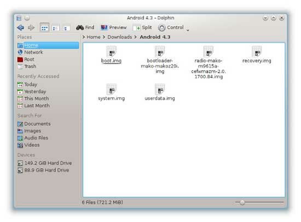Go back with the blue back arrow

pos(21,28)
